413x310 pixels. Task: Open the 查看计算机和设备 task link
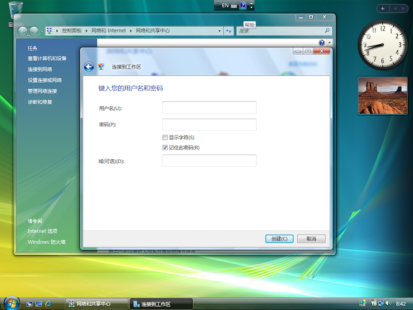47,59
